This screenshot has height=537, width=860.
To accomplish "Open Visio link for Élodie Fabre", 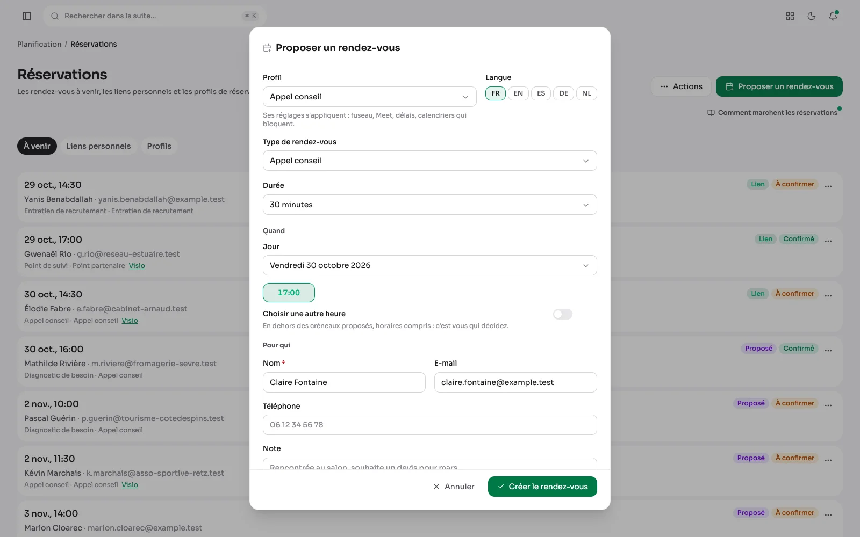I will tap(130, 321).
